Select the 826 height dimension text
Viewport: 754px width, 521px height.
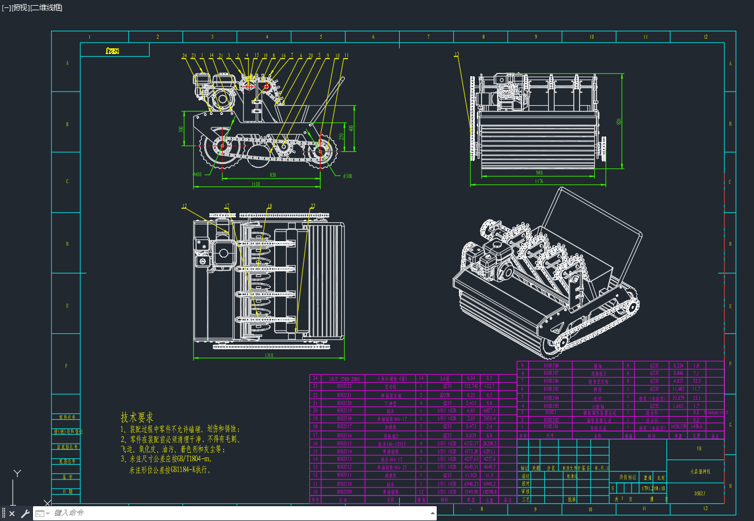pos(619,121)
